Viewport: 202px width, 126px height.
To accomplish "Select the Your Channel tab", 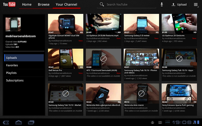I will coord(67,5).
